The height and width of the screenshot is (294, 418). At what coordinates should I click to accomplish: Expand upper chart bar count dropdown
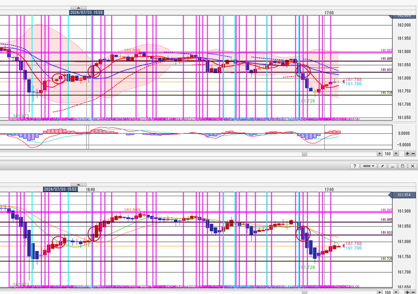(x=396, y=154)
